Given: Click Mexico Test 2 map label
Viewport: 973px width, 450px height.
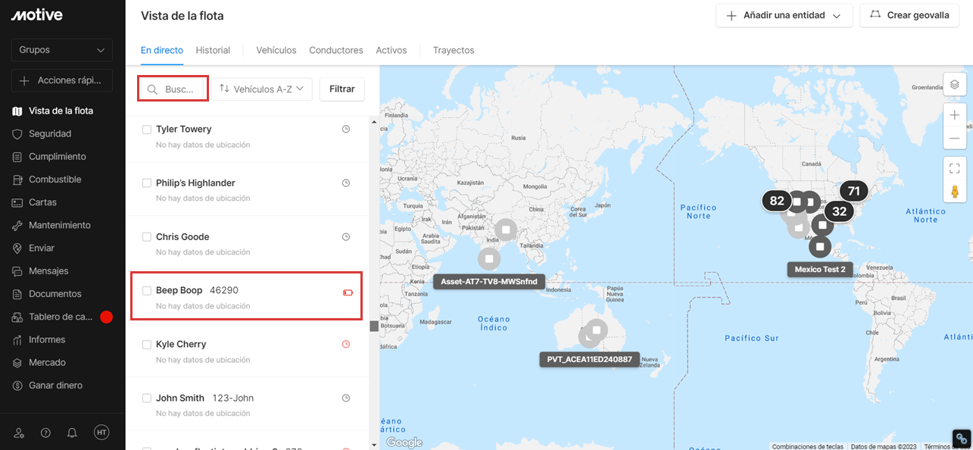Looking at the screenshot, I should [x=820, y=269].
